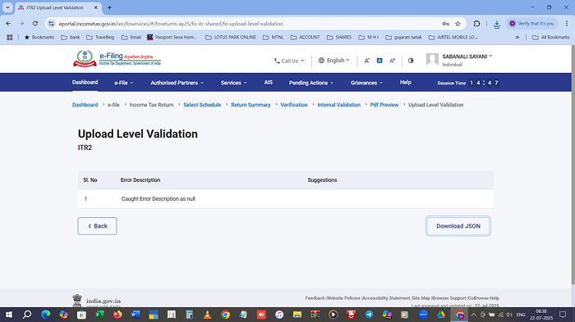Viewport: 575px width, 322px height.
Task: Expand the Call Us dropdown
Action: [x=289, y=61]
